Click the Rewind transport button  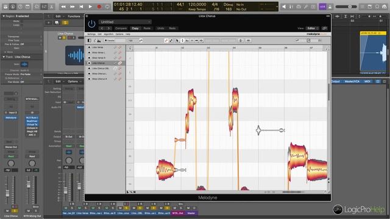[x=63, y=7]
